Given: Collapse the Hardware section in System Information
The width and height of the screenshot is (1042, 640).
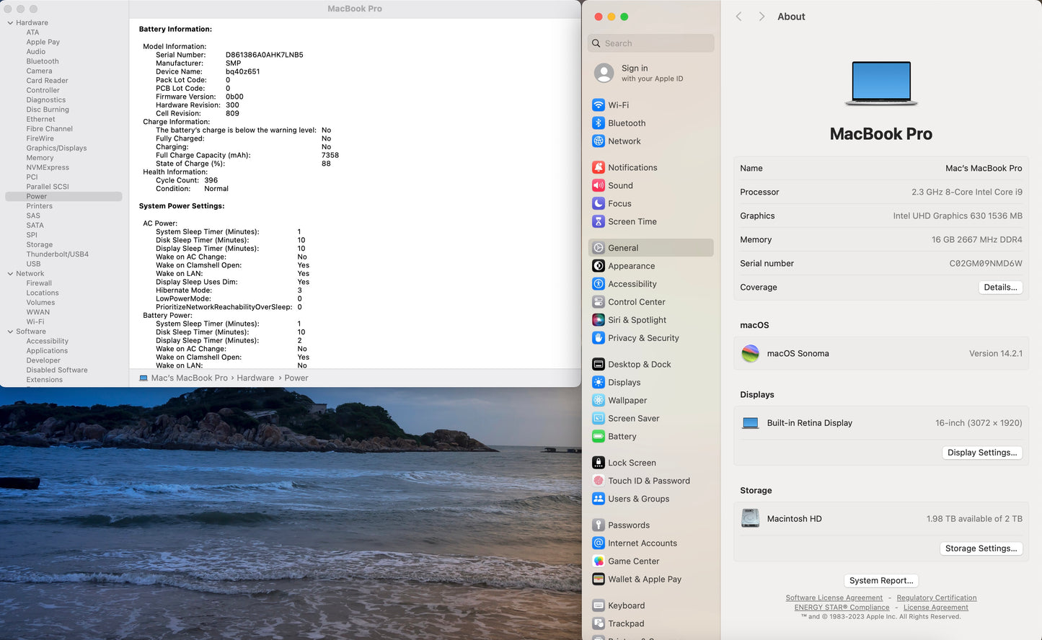Looking at the screenshot, I should click(10, 23).
